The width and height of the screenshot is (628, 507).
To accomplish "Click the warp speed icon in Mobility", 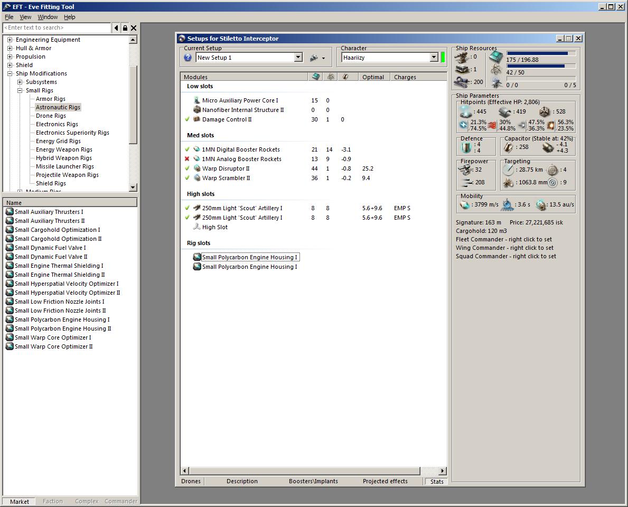I will [541, 205].
